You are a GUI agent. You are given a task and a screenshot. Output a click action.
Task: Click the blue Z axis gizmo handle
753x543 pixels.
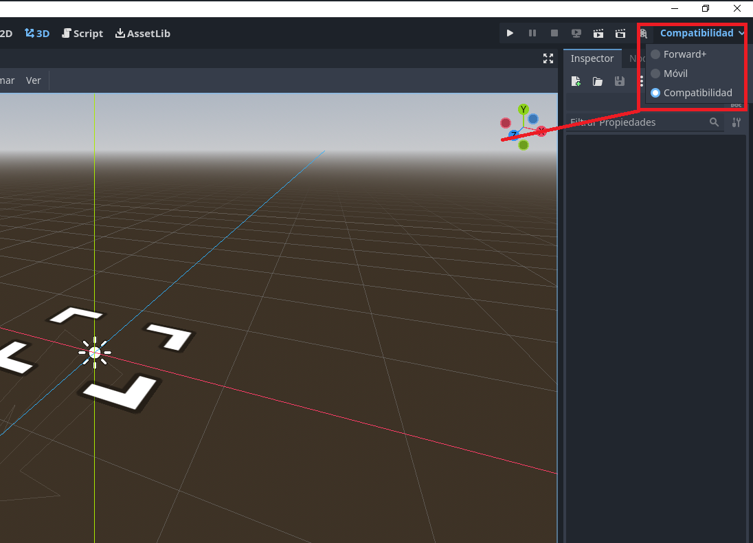514,135
